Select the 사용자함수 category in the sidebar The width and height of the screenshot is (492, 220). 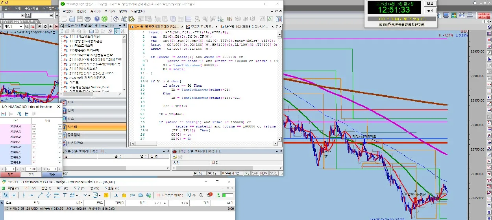click(94, 143)
